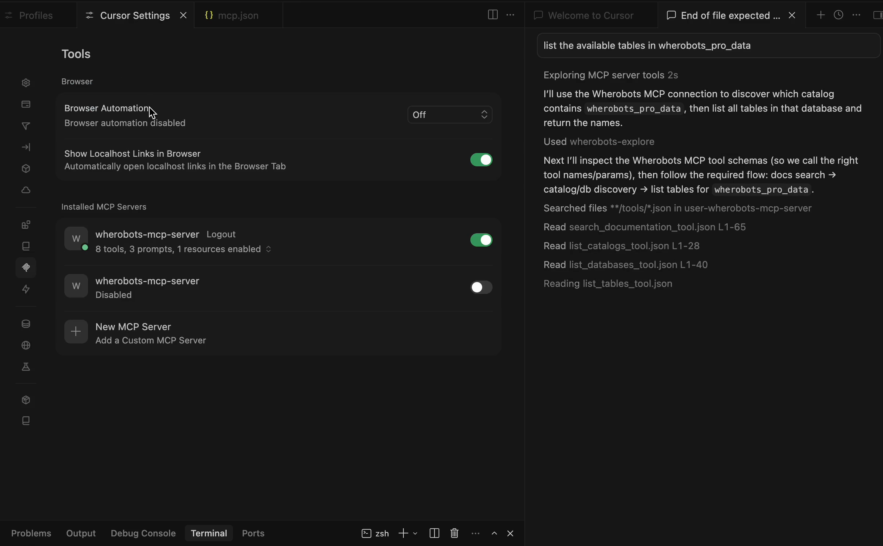
Task: Turn off the enabled wherobots-mcp-server
Action: click(481, 240)
